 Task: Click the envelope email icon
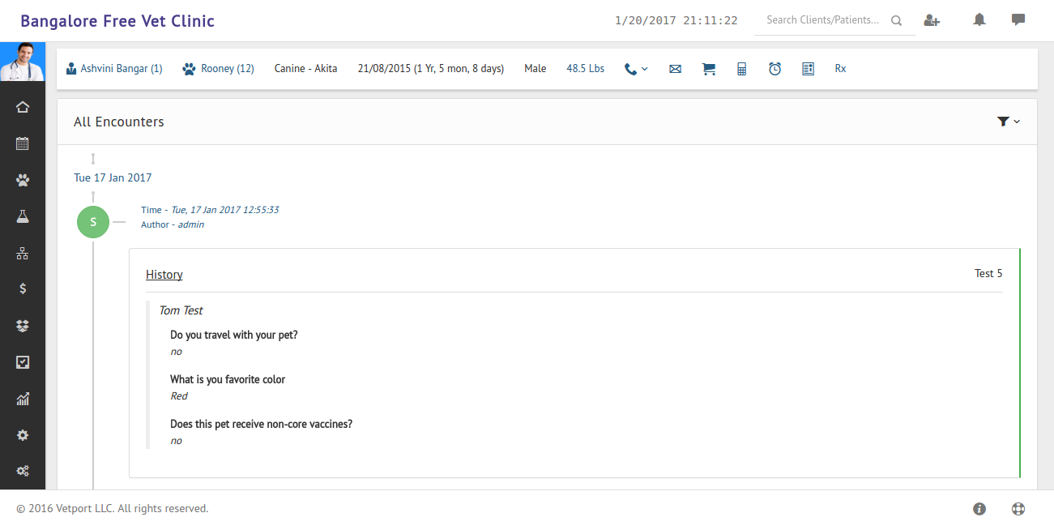[675, 69]
